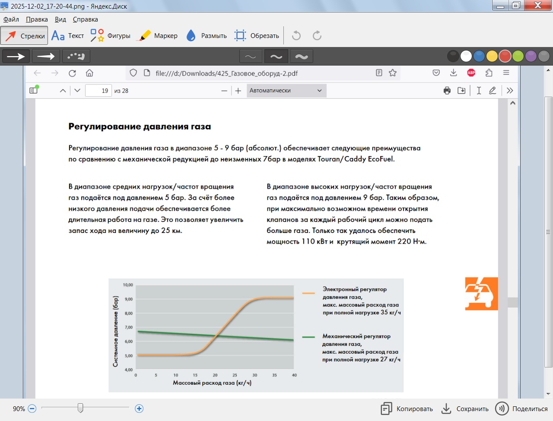Undo the last edit action
553x421 pixels.
coord(296,36)
